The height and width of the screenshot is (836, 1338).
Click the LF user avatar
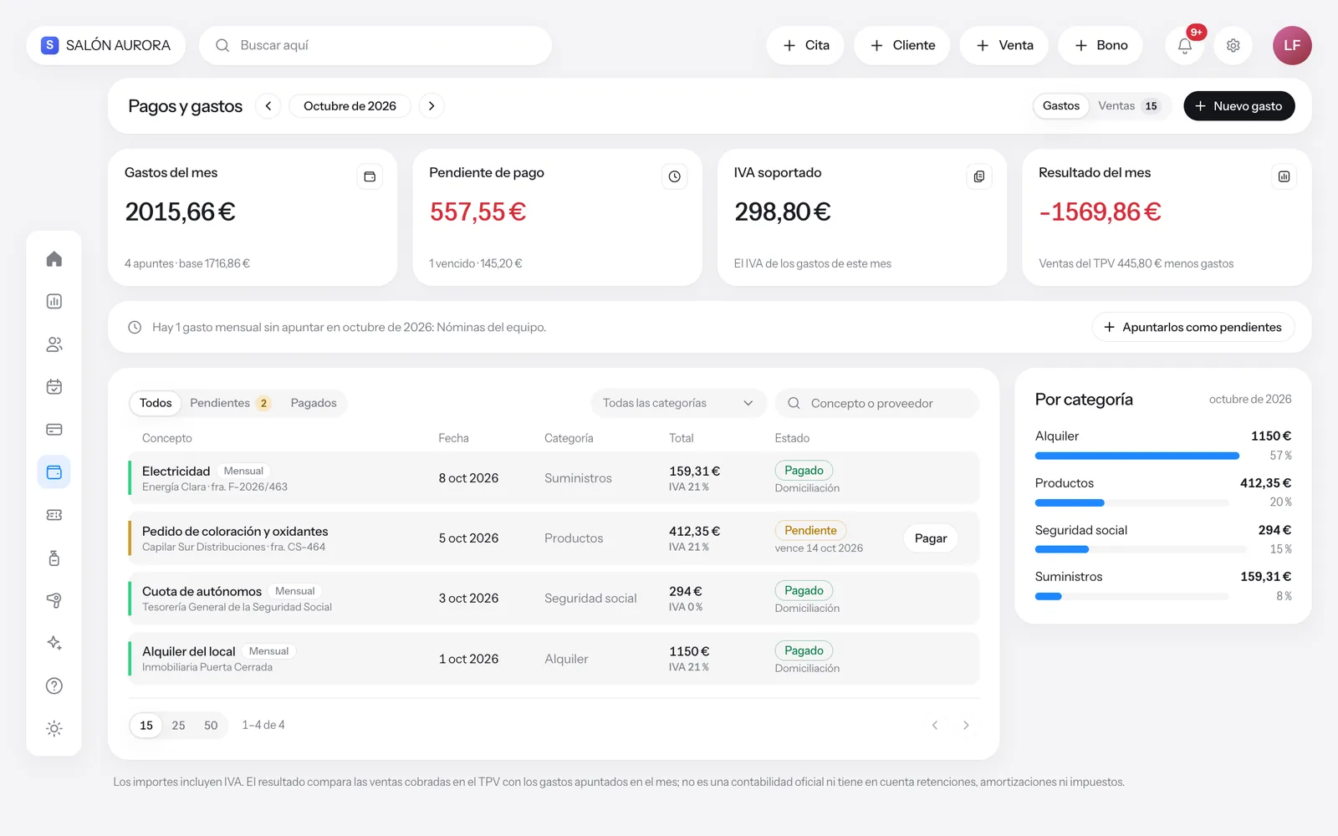1292,45
